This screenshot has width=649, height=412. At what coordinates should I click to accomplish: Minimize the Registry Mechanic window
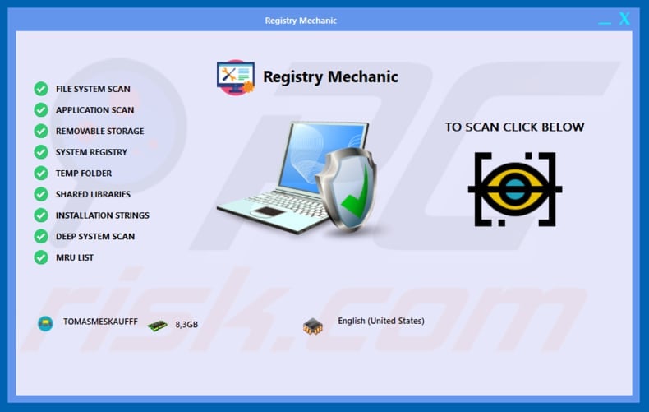point(605,22)
